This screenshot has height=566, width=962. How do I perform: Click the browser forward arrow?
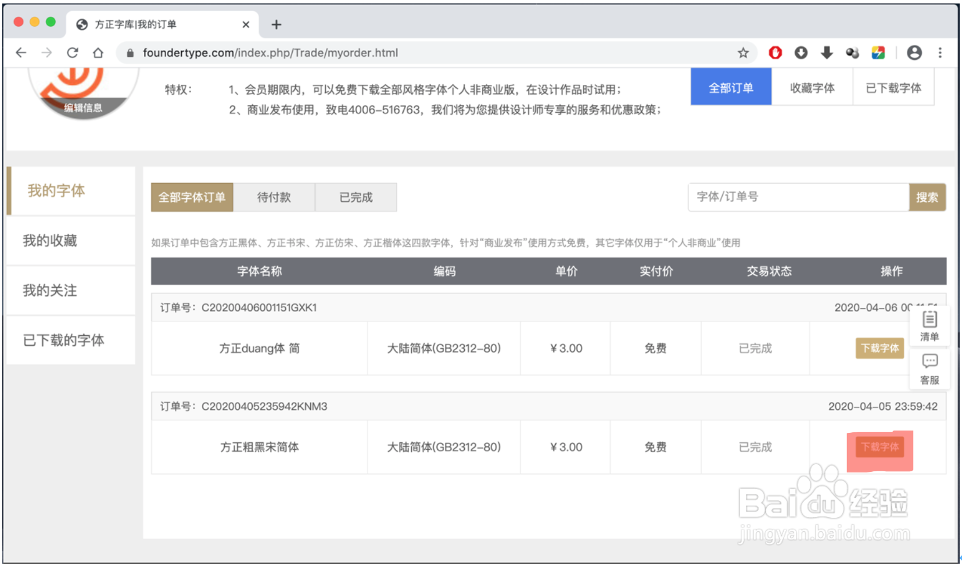pos(46,53)
